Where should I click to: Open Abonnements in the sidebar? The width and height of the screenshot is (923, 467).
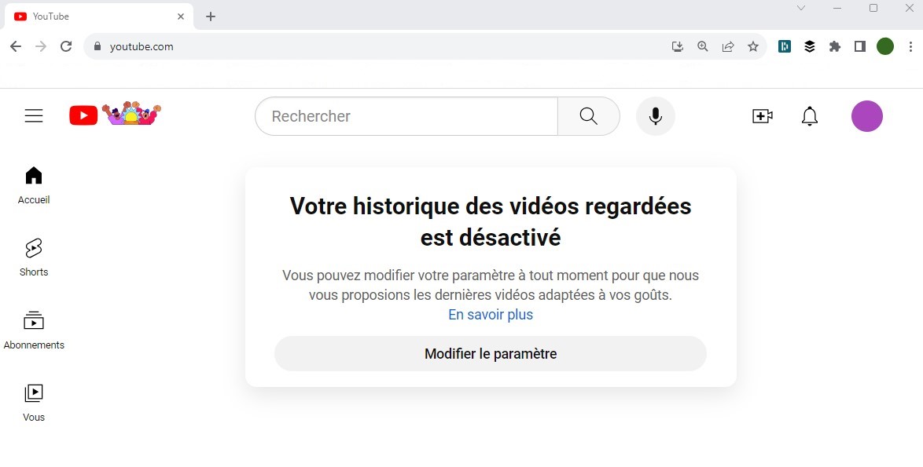tap(34, 330)
